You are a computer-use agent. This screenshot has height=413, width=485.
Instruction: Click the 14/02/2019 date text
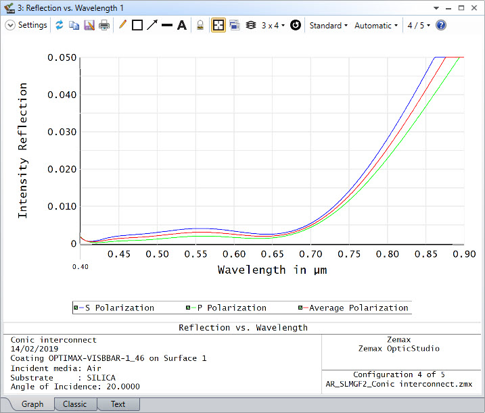(x=34, y=349)
